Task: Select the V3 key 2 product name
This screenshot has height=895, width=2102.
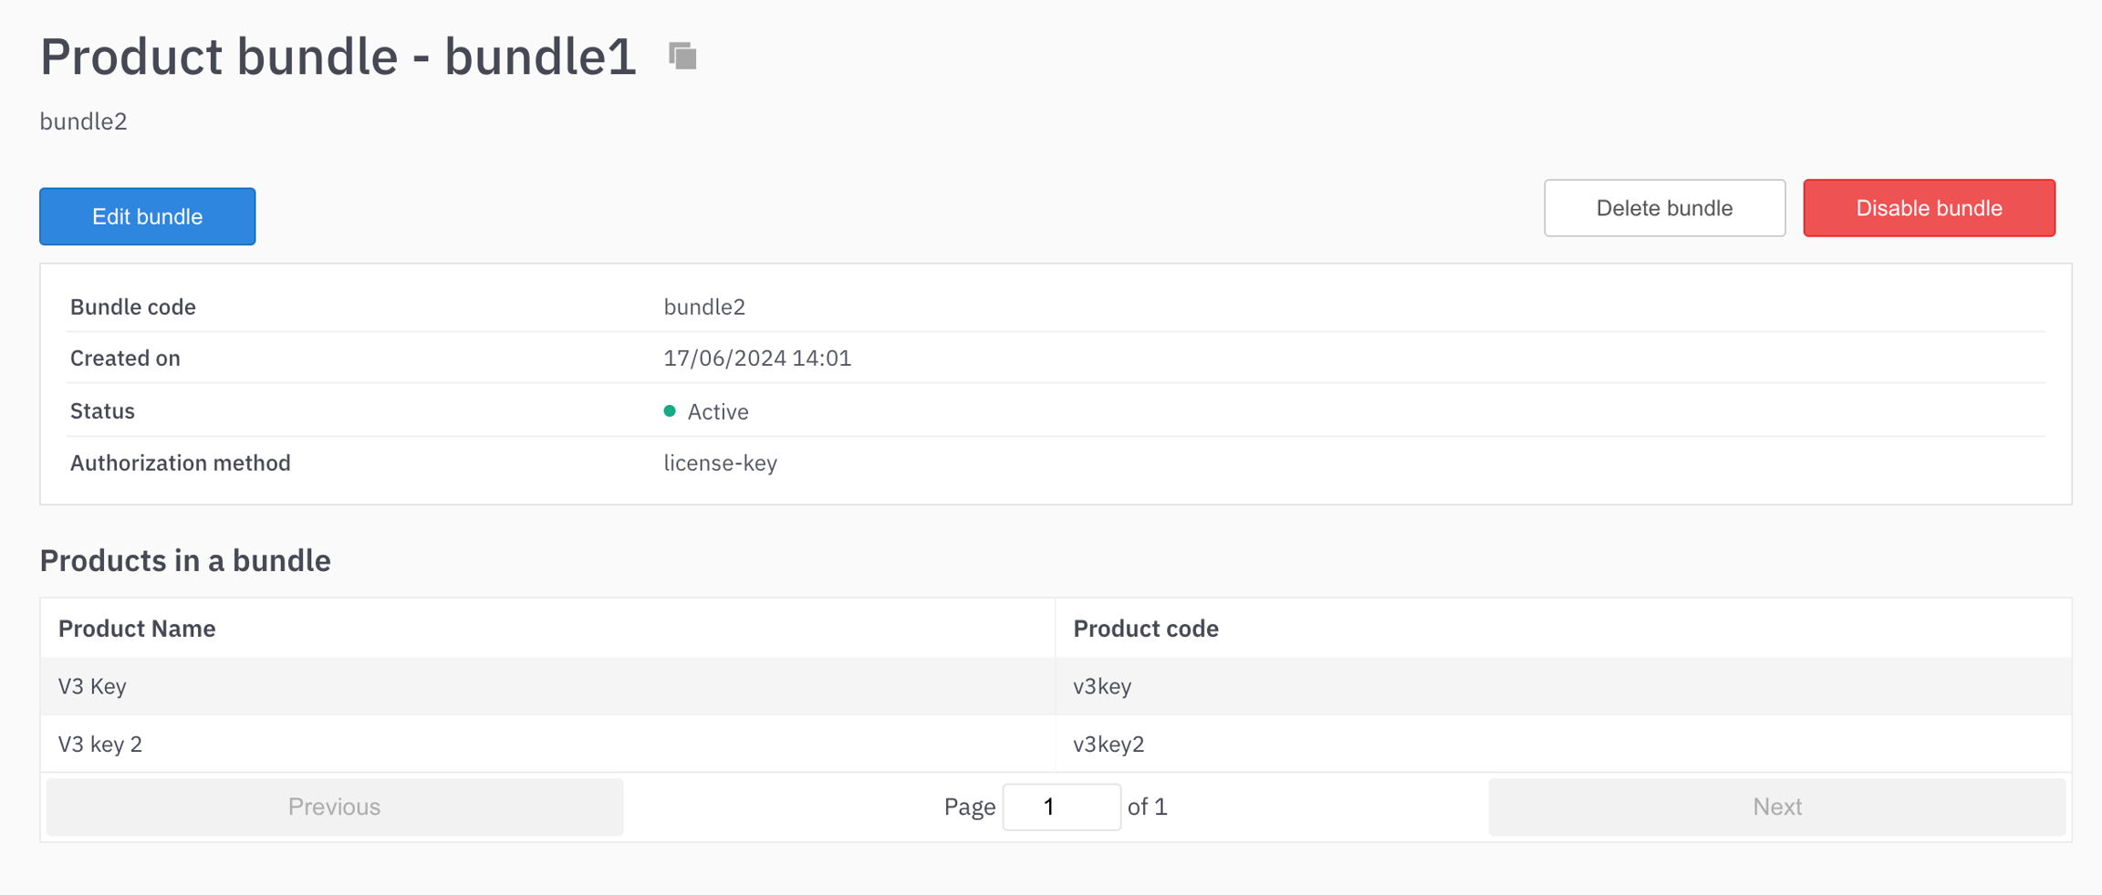Action: coord(100,744)
